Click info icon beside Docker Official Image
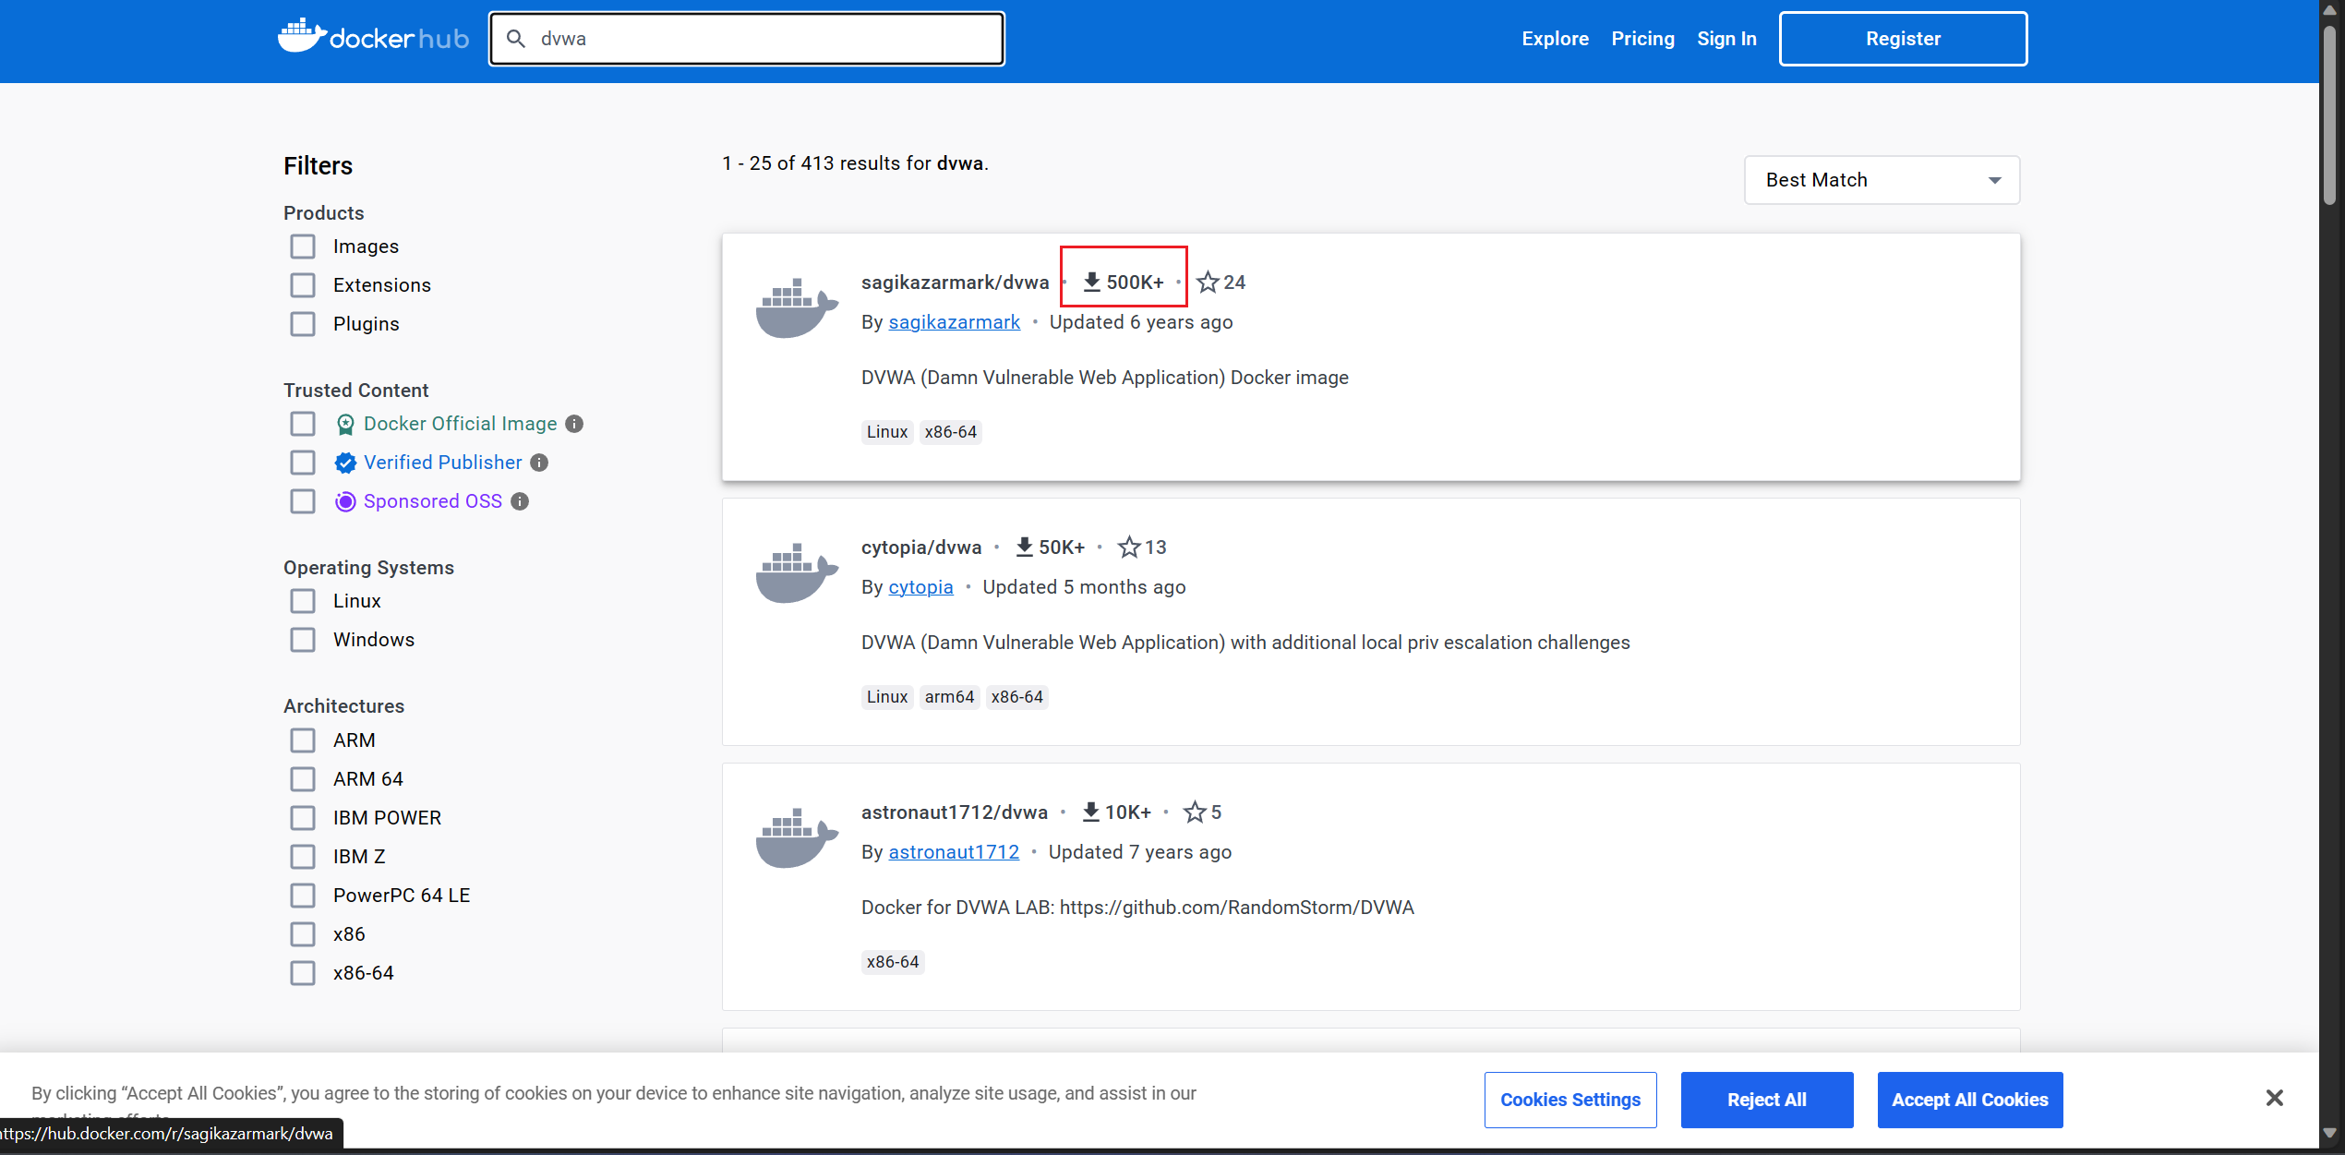The width and height of the screenshot is (2345, 1155). coord(574,424)
